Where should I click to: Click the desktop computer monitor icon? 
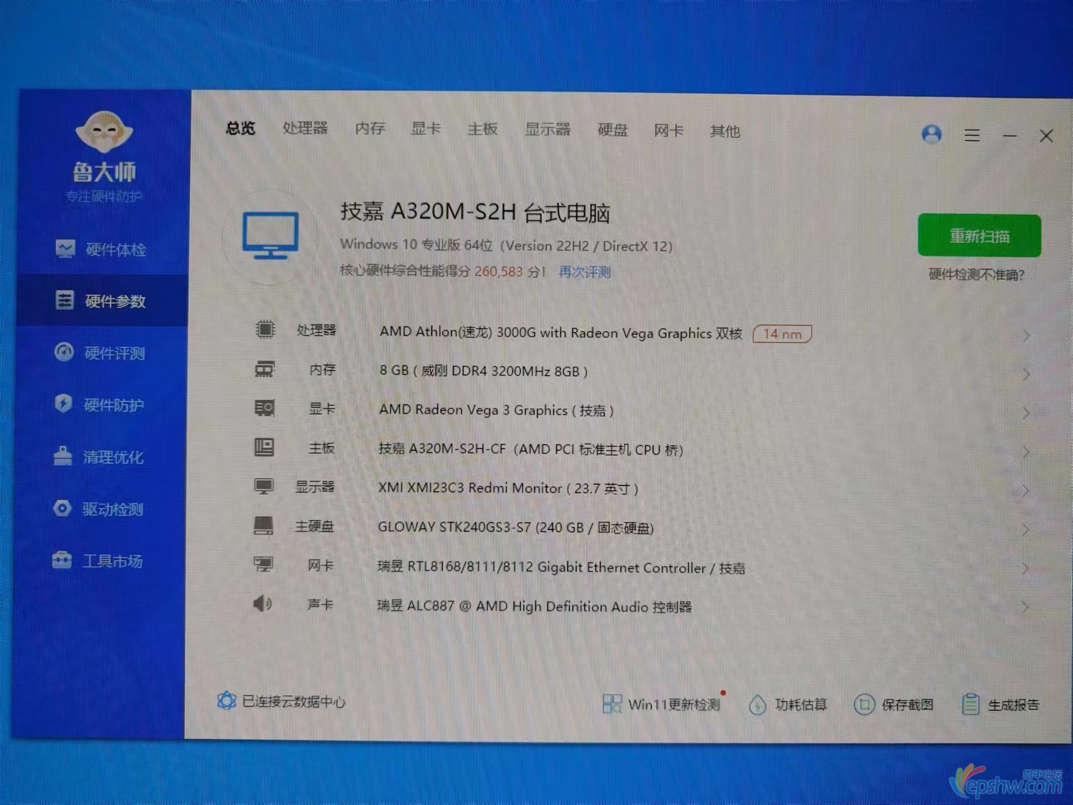(x=270, y=236)
